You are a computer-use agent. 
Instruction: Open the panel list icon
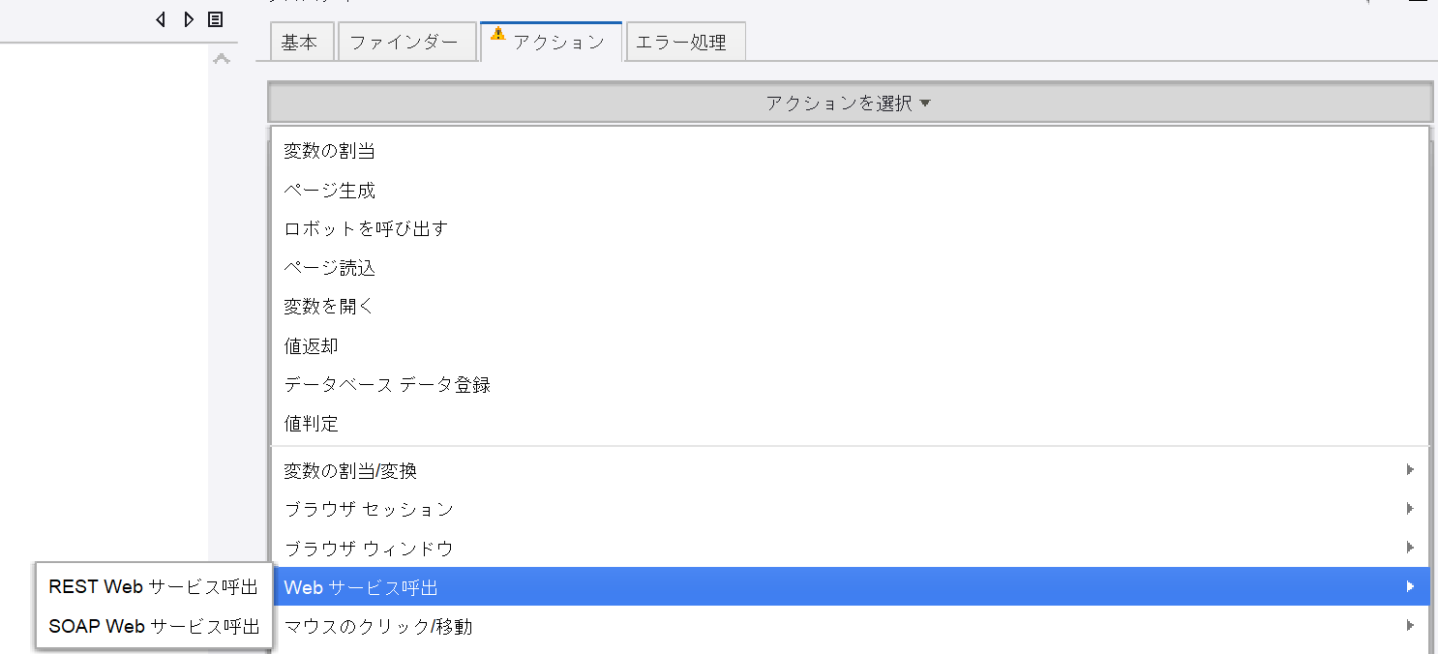tap(216, 19)
